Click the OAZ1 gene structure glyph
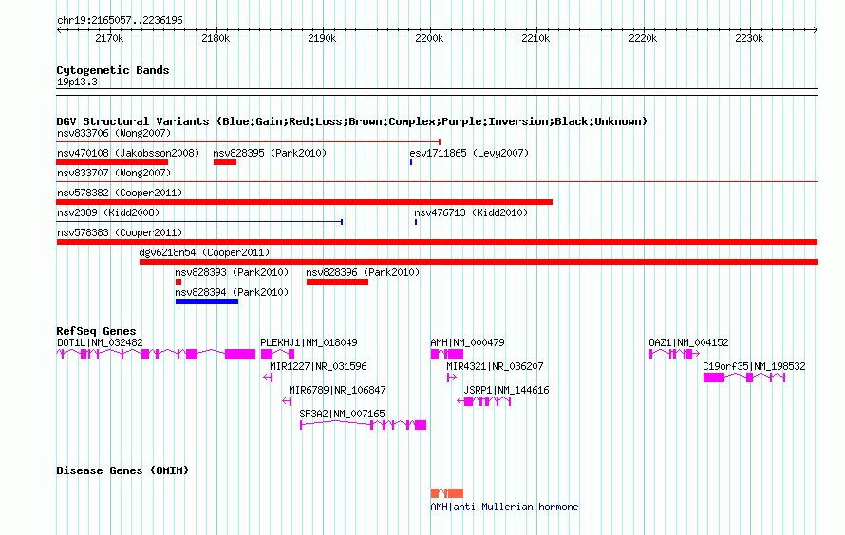This screenshot has height=535, width=845. point(674,354)
